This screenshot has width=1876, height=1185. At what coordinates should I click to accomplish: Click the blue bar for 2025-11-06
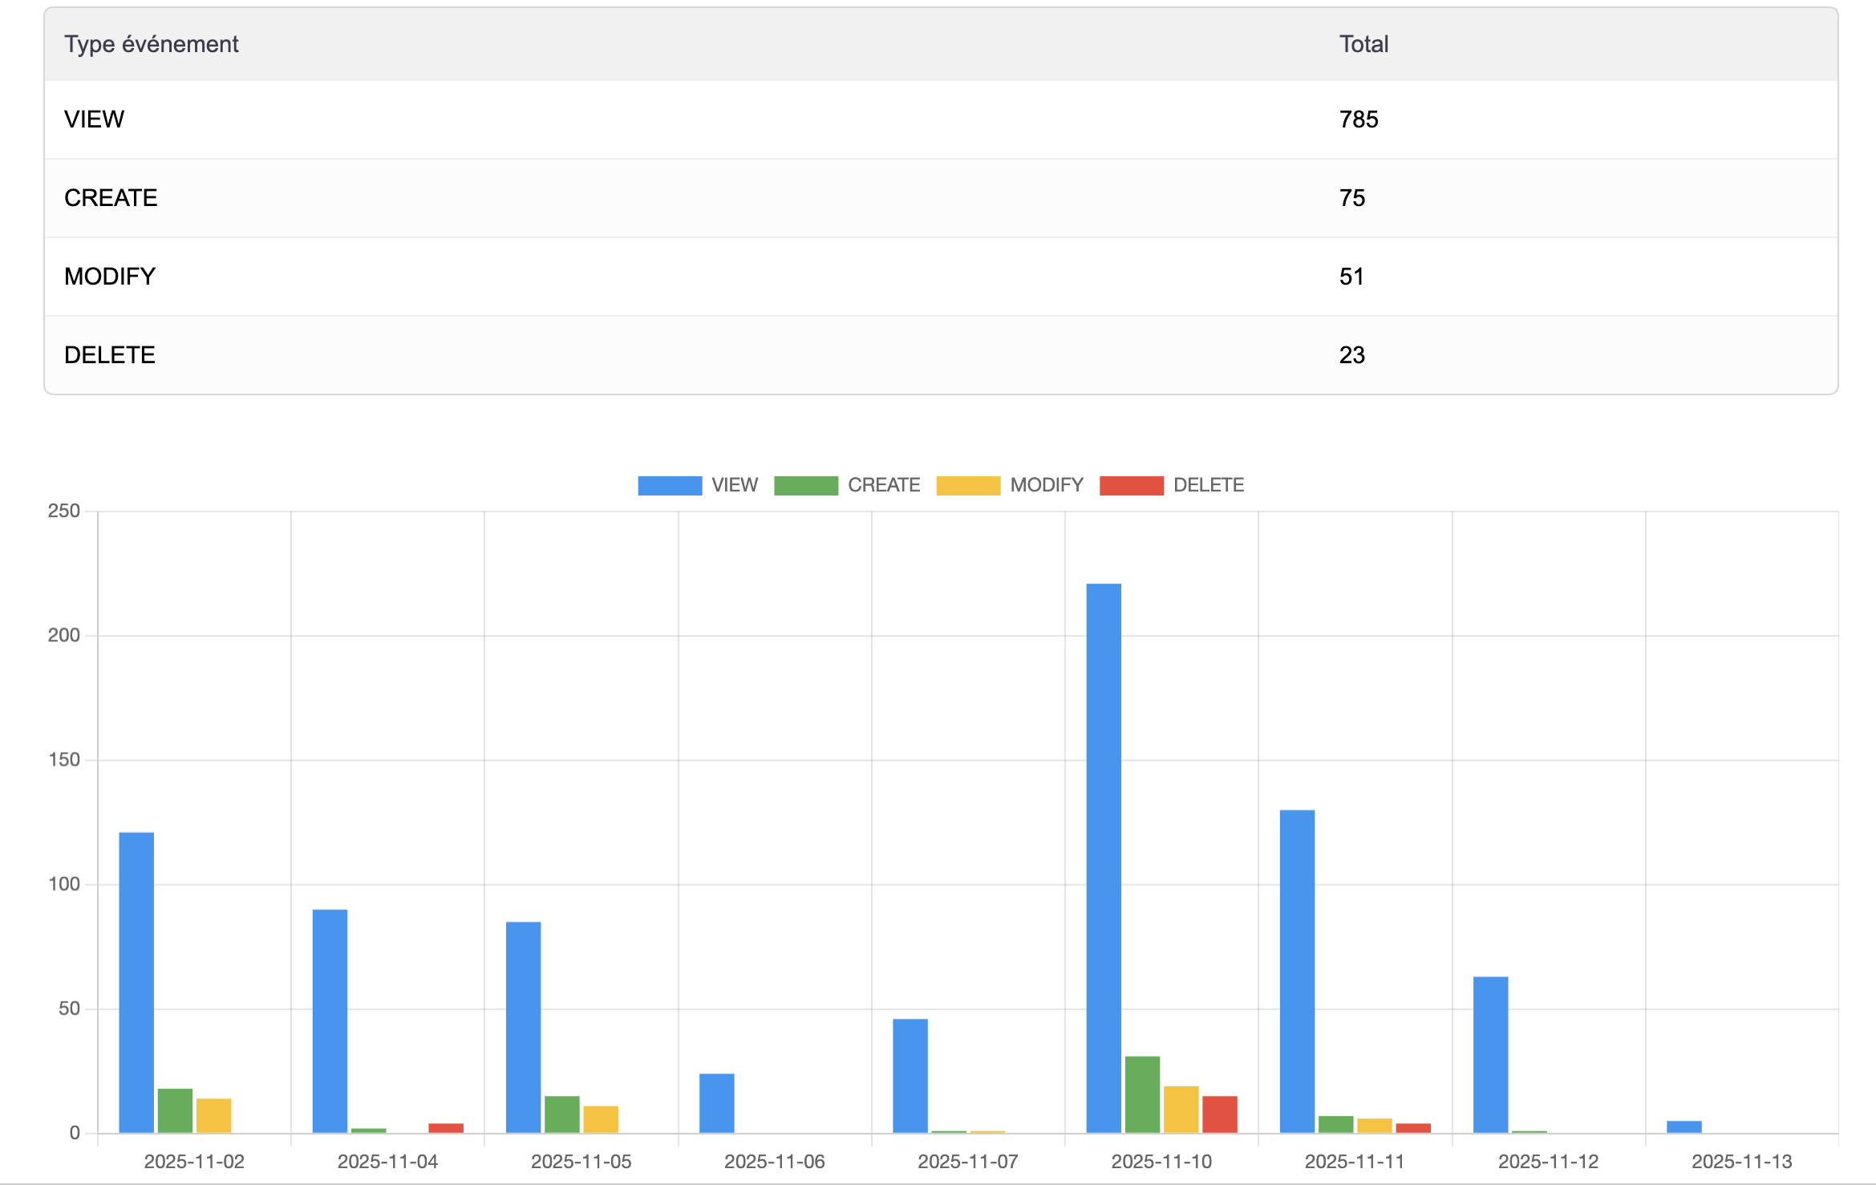tap(716, 1103)
